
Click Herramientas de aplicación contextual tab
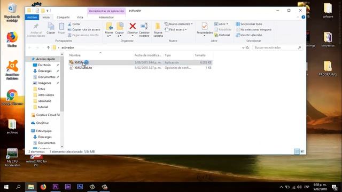106,11
